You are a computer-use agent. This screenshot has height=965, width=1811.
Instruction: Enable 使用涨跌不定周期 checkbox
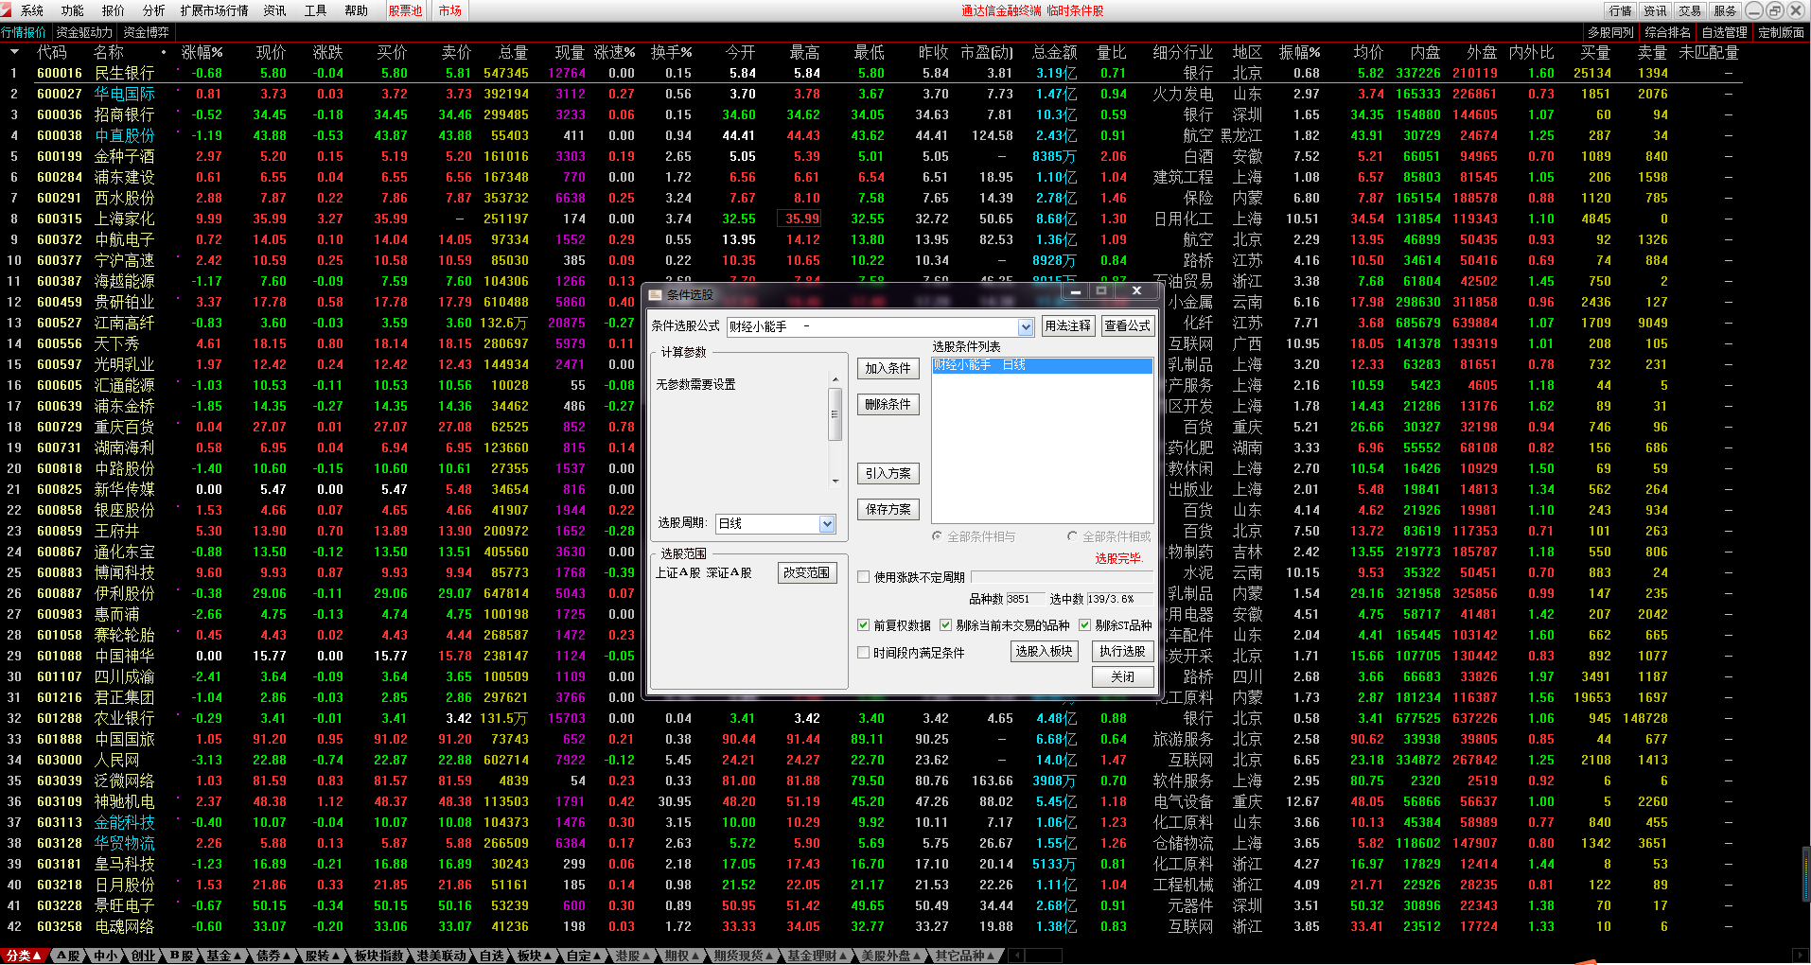pos(864,577)
